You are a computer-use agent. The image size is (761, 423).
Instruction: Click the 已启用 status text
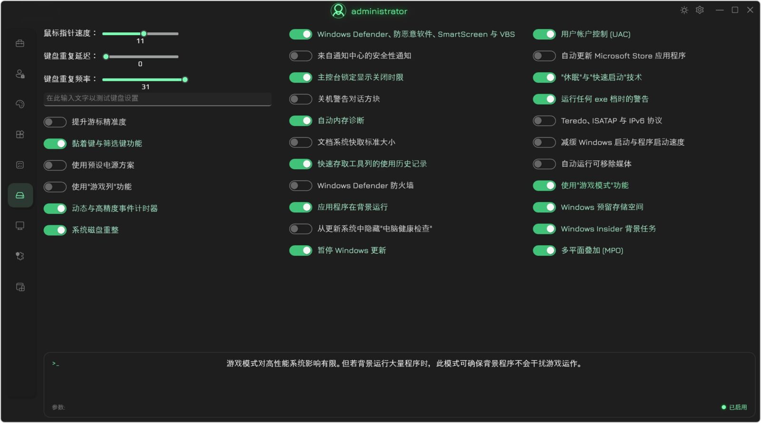pyautogui.click(x=738, y=407)
